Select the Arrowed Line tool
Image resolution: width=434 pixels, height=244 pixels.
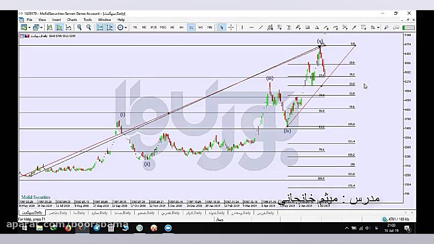coord(354,27)
